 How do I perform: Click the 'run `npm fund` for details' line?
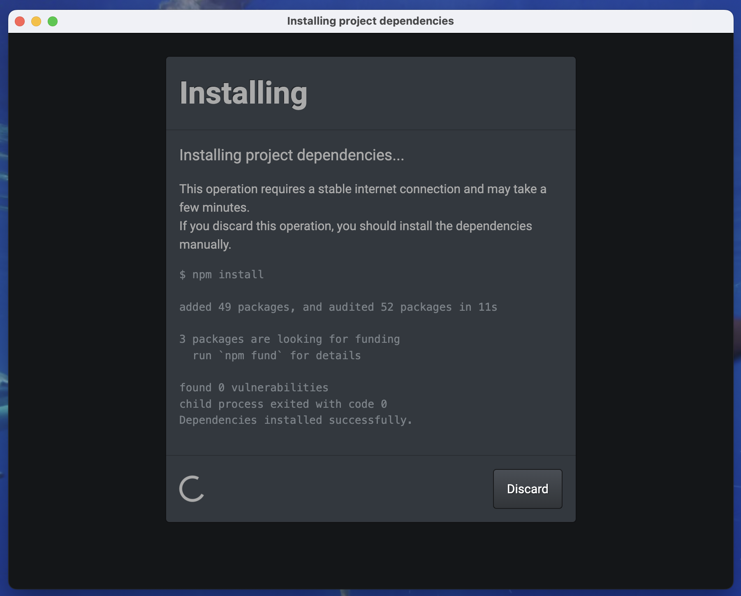(277, 356)
